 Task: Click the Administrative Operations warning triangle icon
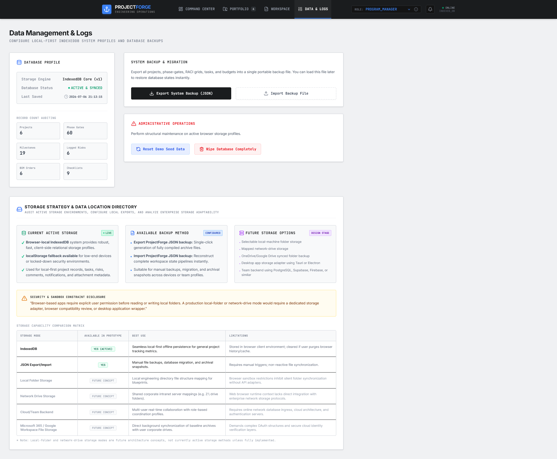point(134,124)
